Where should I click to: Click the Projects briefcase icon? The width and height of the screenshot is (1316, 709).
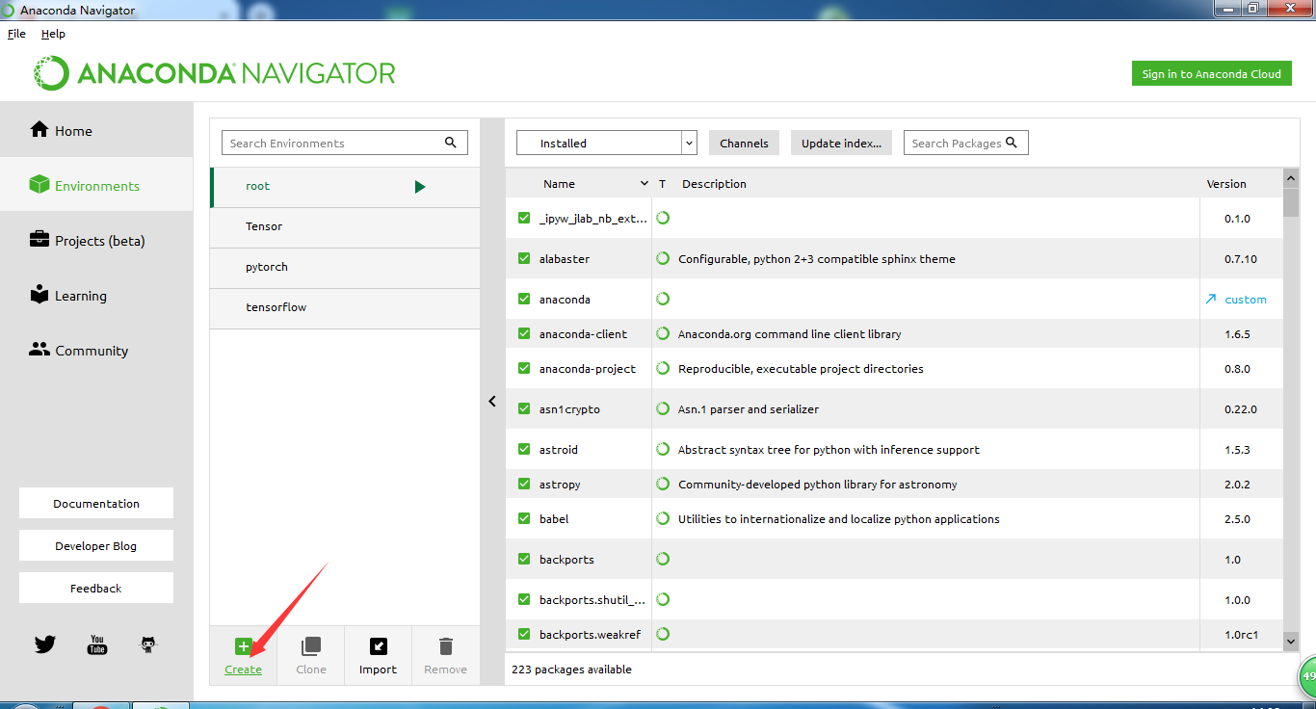[x=39, y=239]
